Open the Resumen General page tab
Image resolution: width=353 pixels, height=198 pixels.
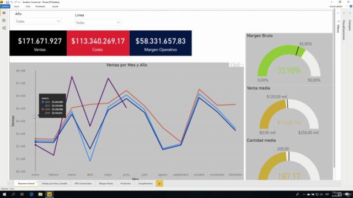point(26,183)
